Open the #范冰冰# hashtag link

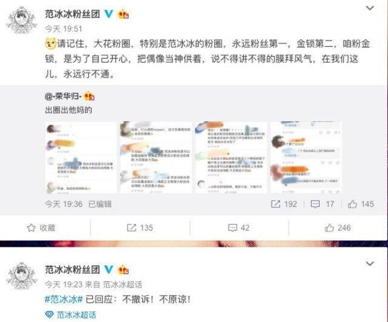point(64,300)
